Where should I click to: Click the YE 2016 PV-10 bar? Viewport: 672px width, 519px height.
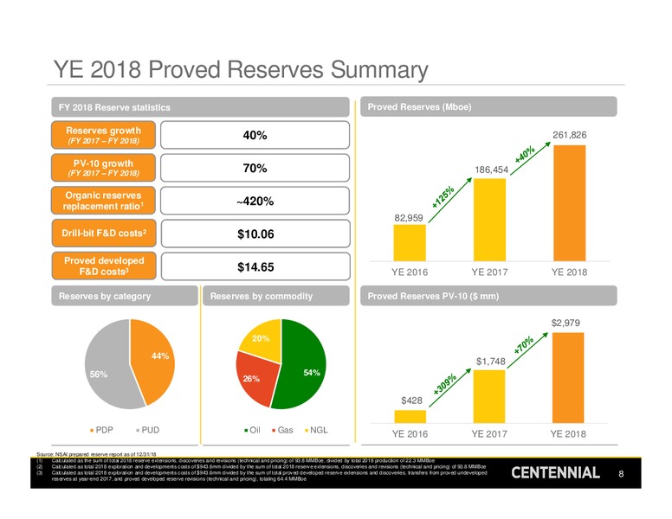coord(410,417)
